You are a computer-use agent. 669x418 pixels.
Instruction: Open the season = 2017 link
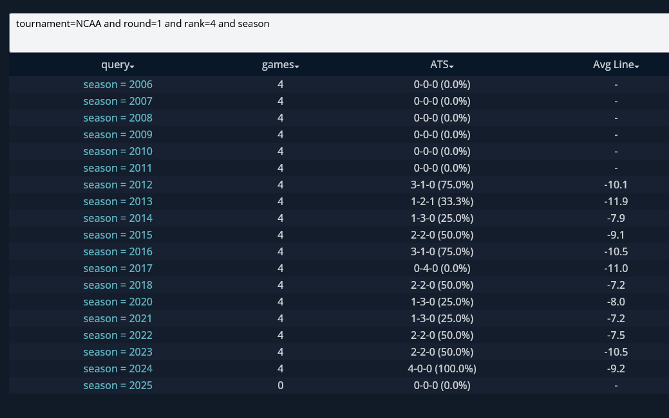coord(118,268)
